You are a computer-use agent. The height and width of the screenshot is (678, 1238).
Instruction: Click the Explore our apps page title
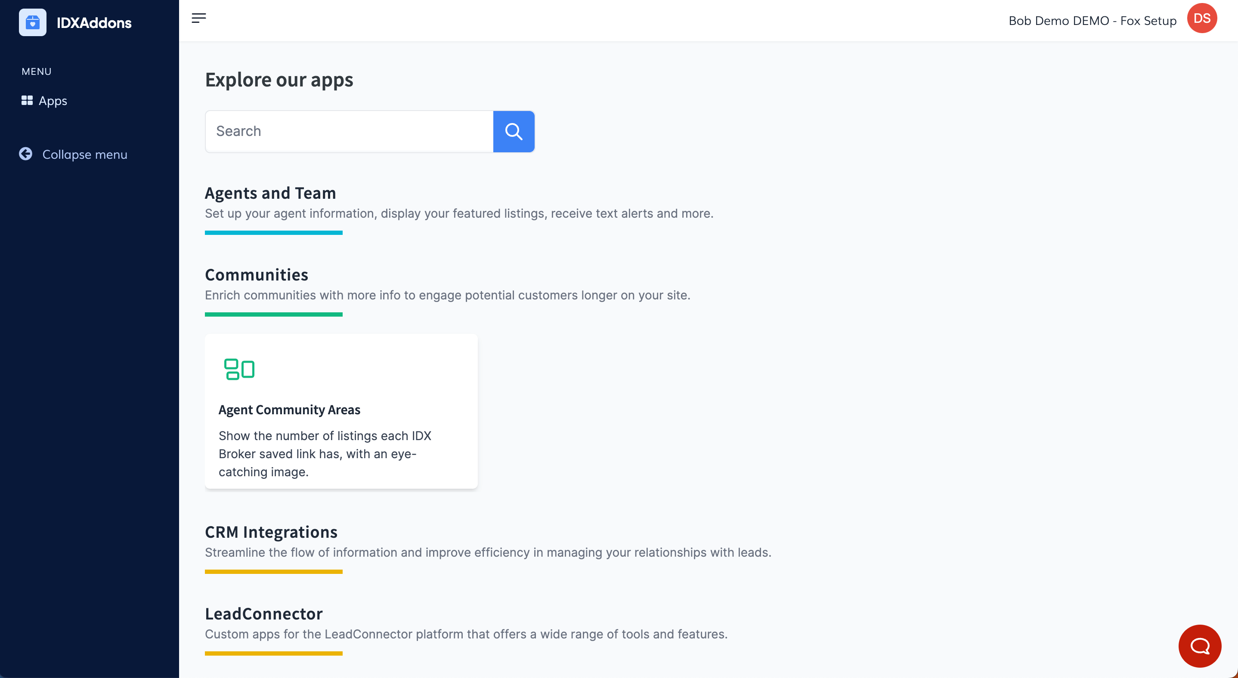click(x=279, y=80)
